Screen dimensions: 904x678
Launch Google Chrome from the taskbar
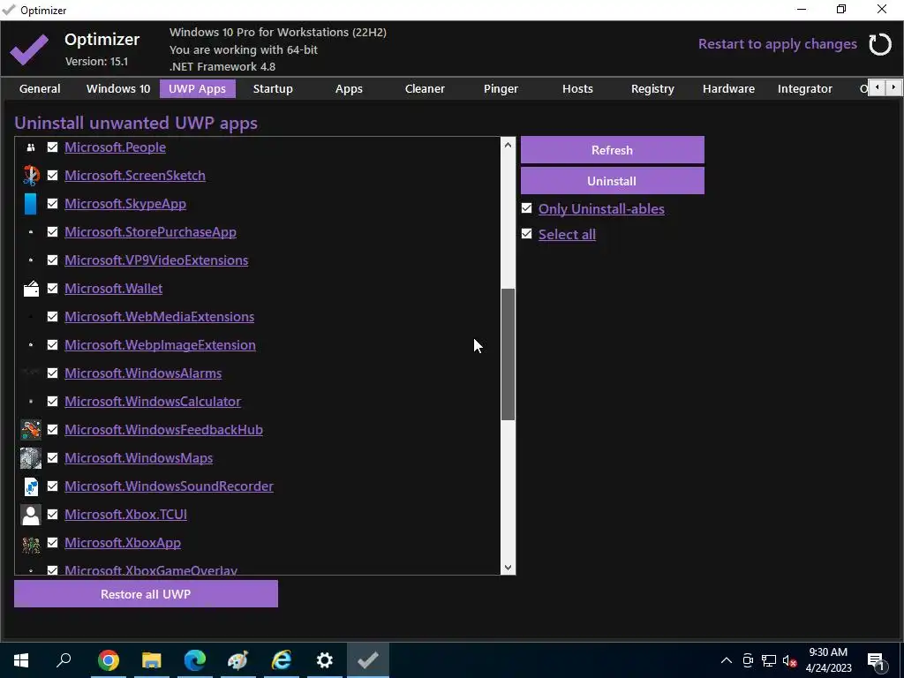(x=109, y=660)
